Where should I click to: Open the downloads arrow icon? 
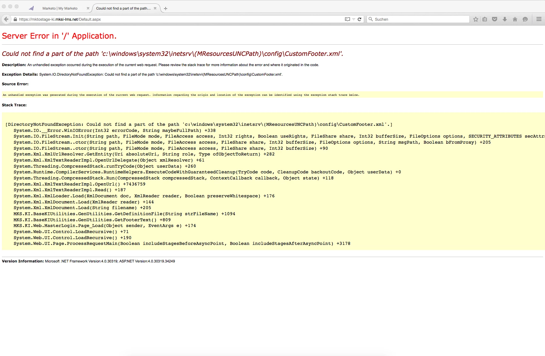pyautogui.click(x=505, y=19)
